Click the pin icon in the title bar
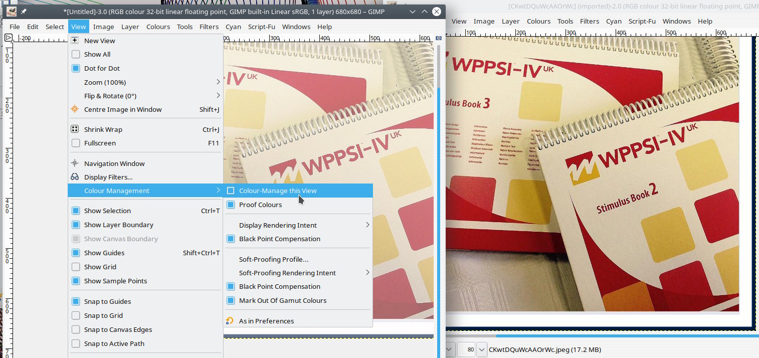 (x=24, y=11)
